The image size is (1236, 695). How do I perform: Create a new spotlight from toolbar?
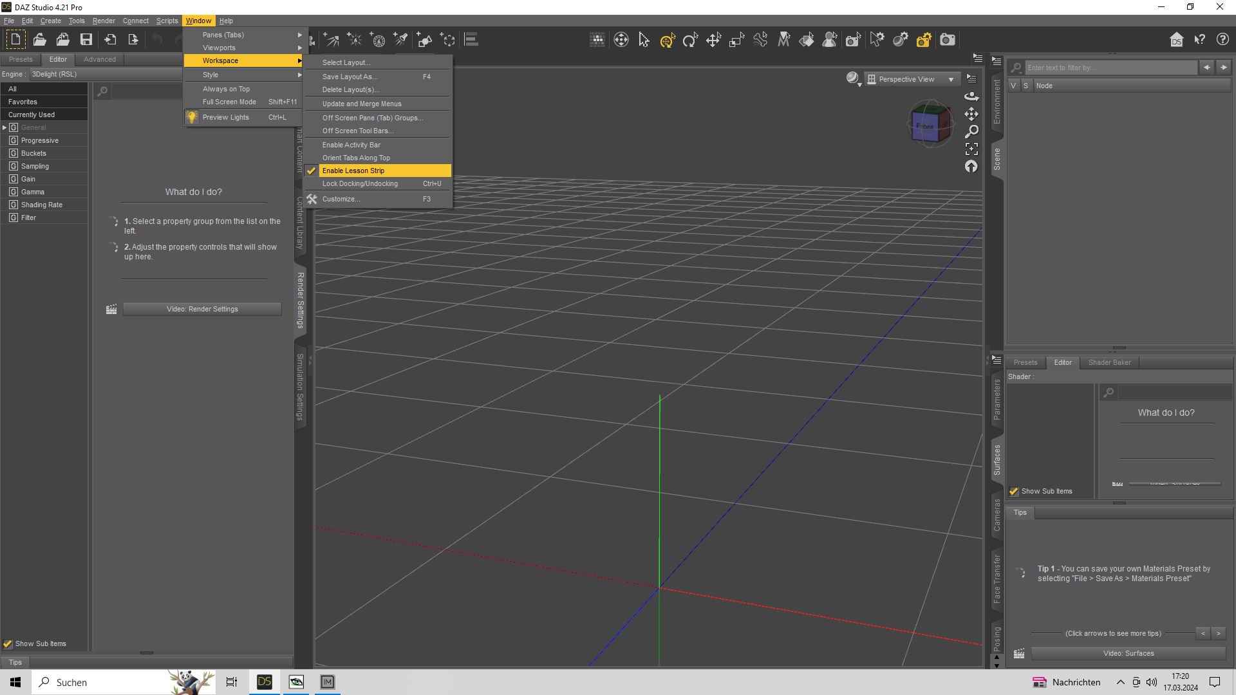(x=401, y=40)
